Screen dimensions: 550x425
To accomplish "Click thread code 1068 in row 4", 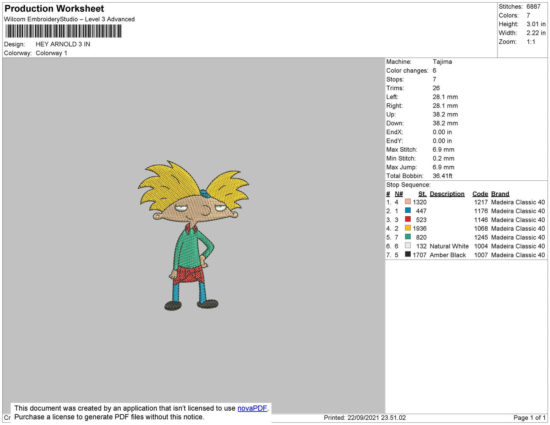I will (481, 228).
